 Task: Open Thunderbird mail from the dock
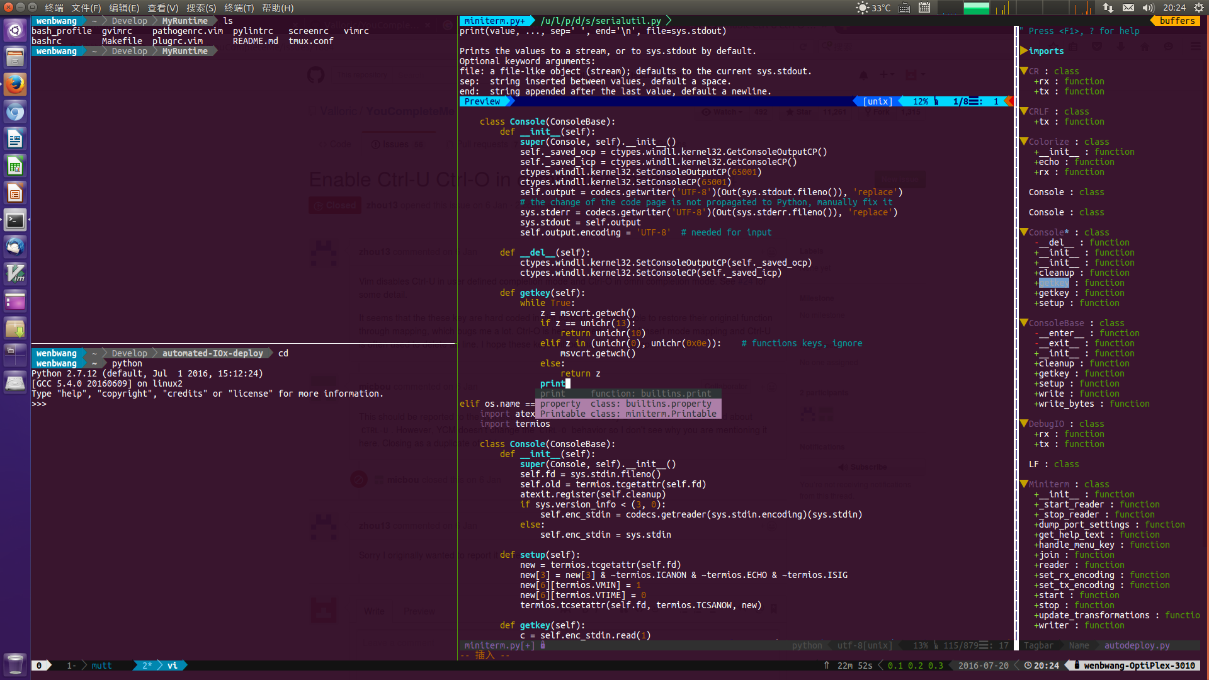(15, 247)
